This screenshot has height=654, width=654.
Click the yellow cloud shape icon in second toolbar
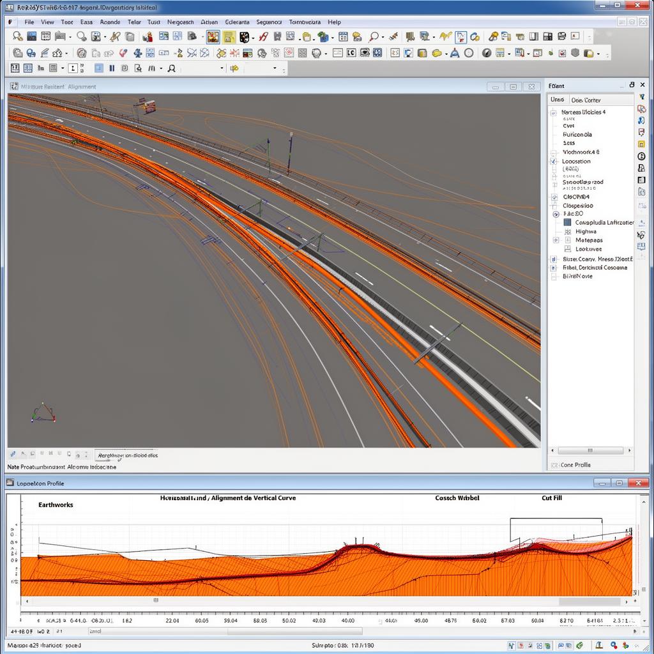[x=437, y=54]
